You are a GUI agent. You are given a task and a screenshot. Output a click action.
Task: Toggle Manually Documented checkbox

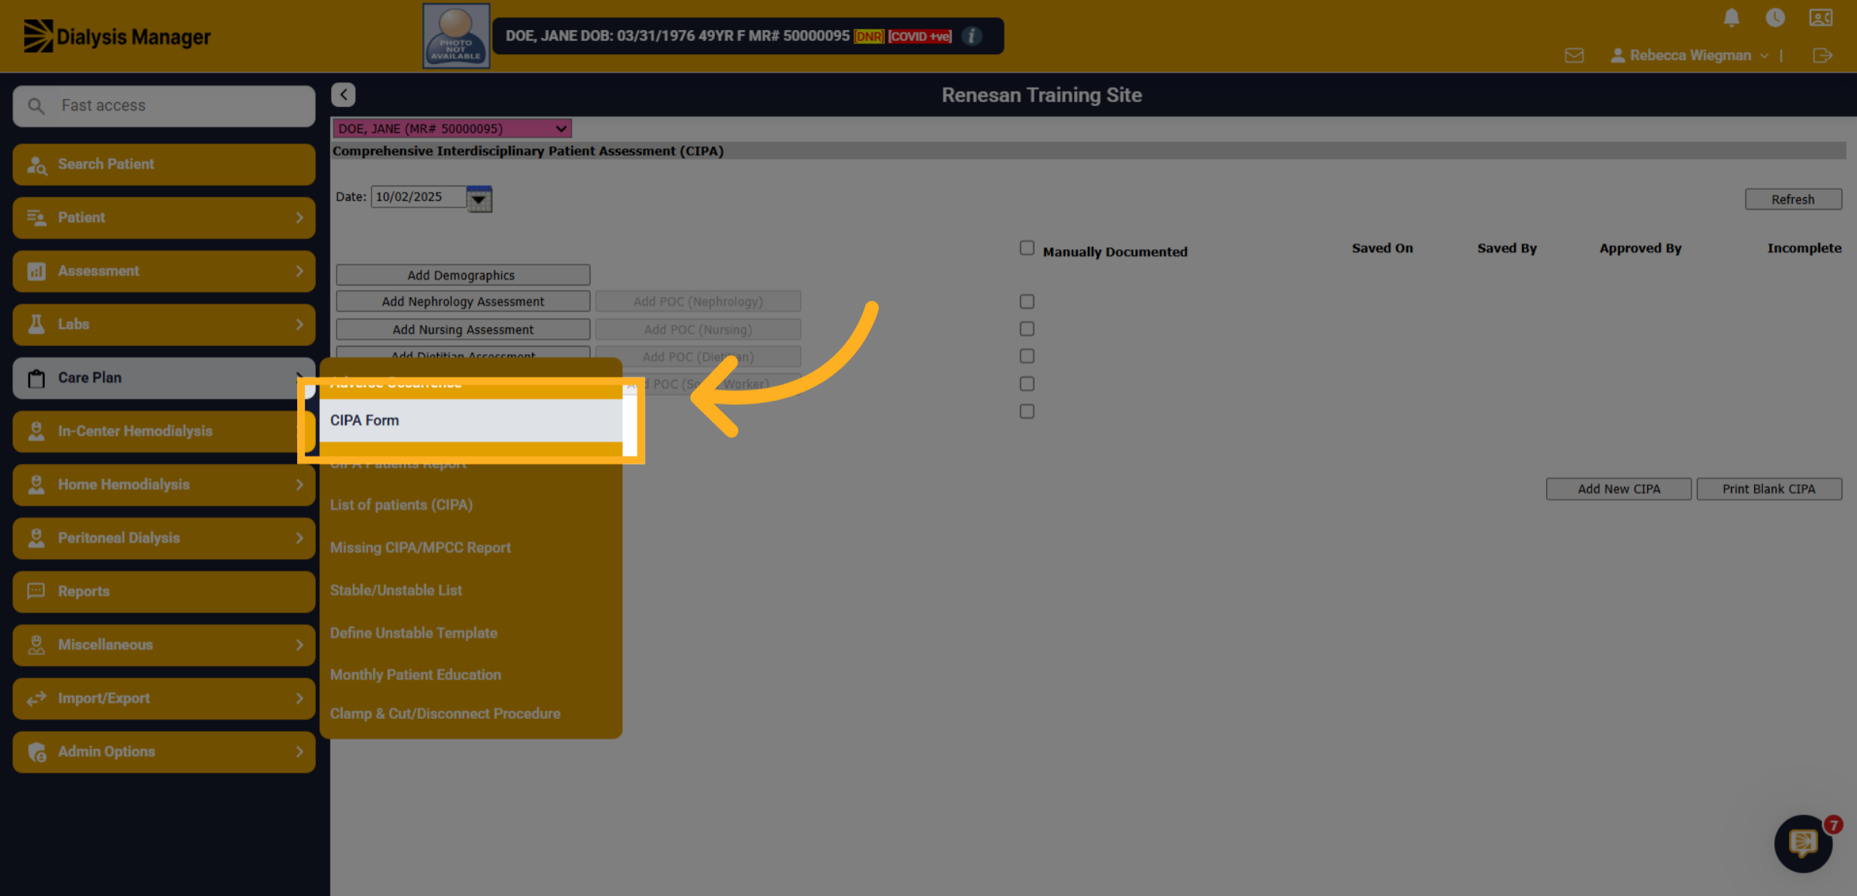(x=1027, y=248)
